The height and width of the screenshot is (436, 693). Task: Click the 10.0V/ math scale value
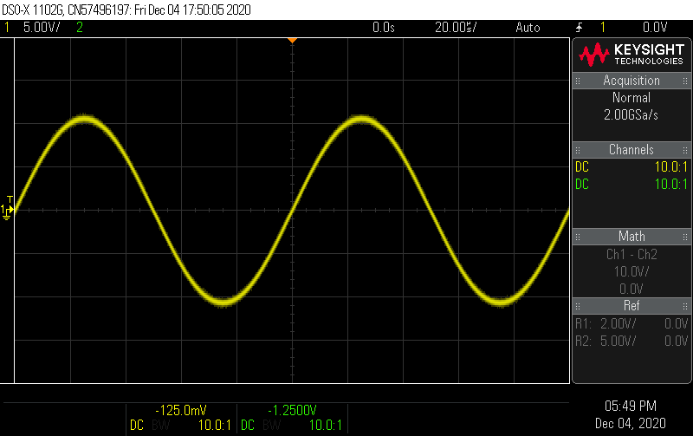point(631,271)
